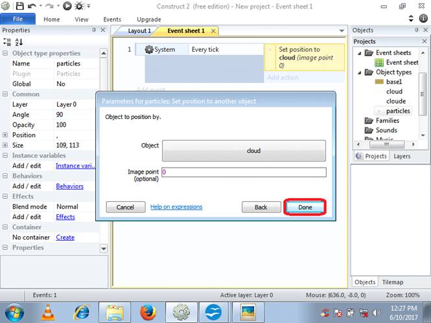Open the Instance variables link
The image size is (431, 323).
[76, 166]
